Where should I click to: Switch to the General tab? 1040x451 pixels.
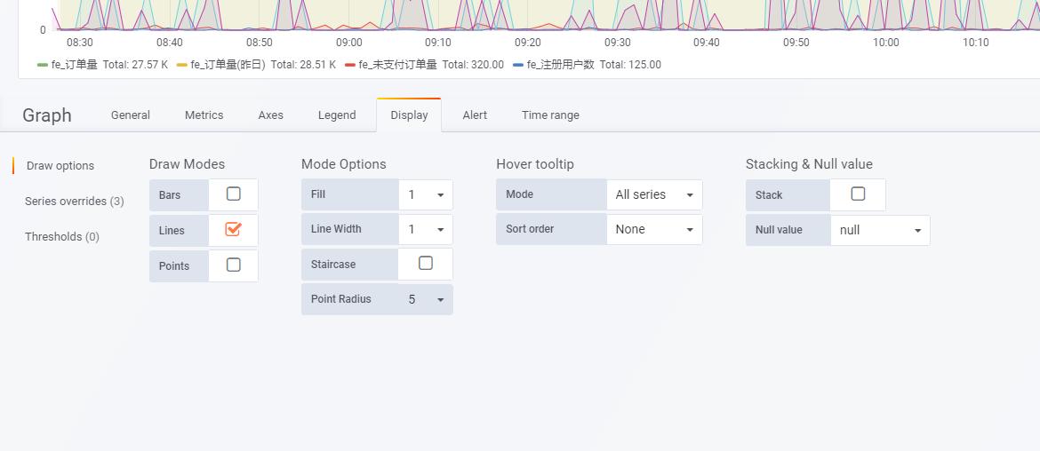(130, 115)
